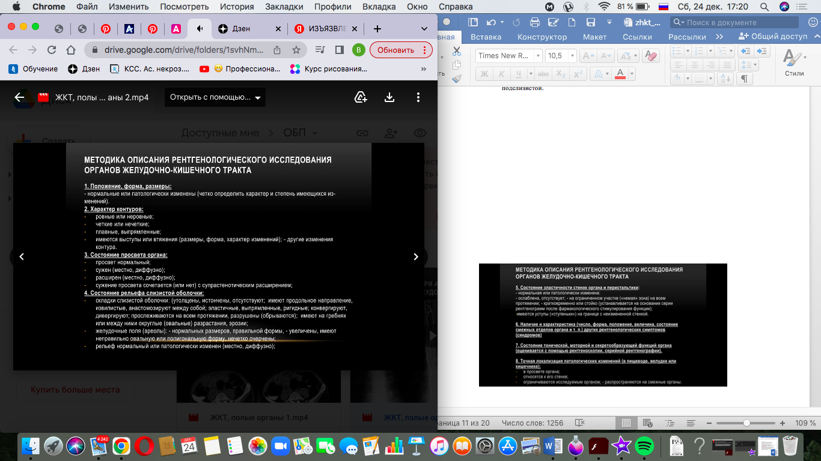Open the 'Открыть с помощью' dropdown

215,97
